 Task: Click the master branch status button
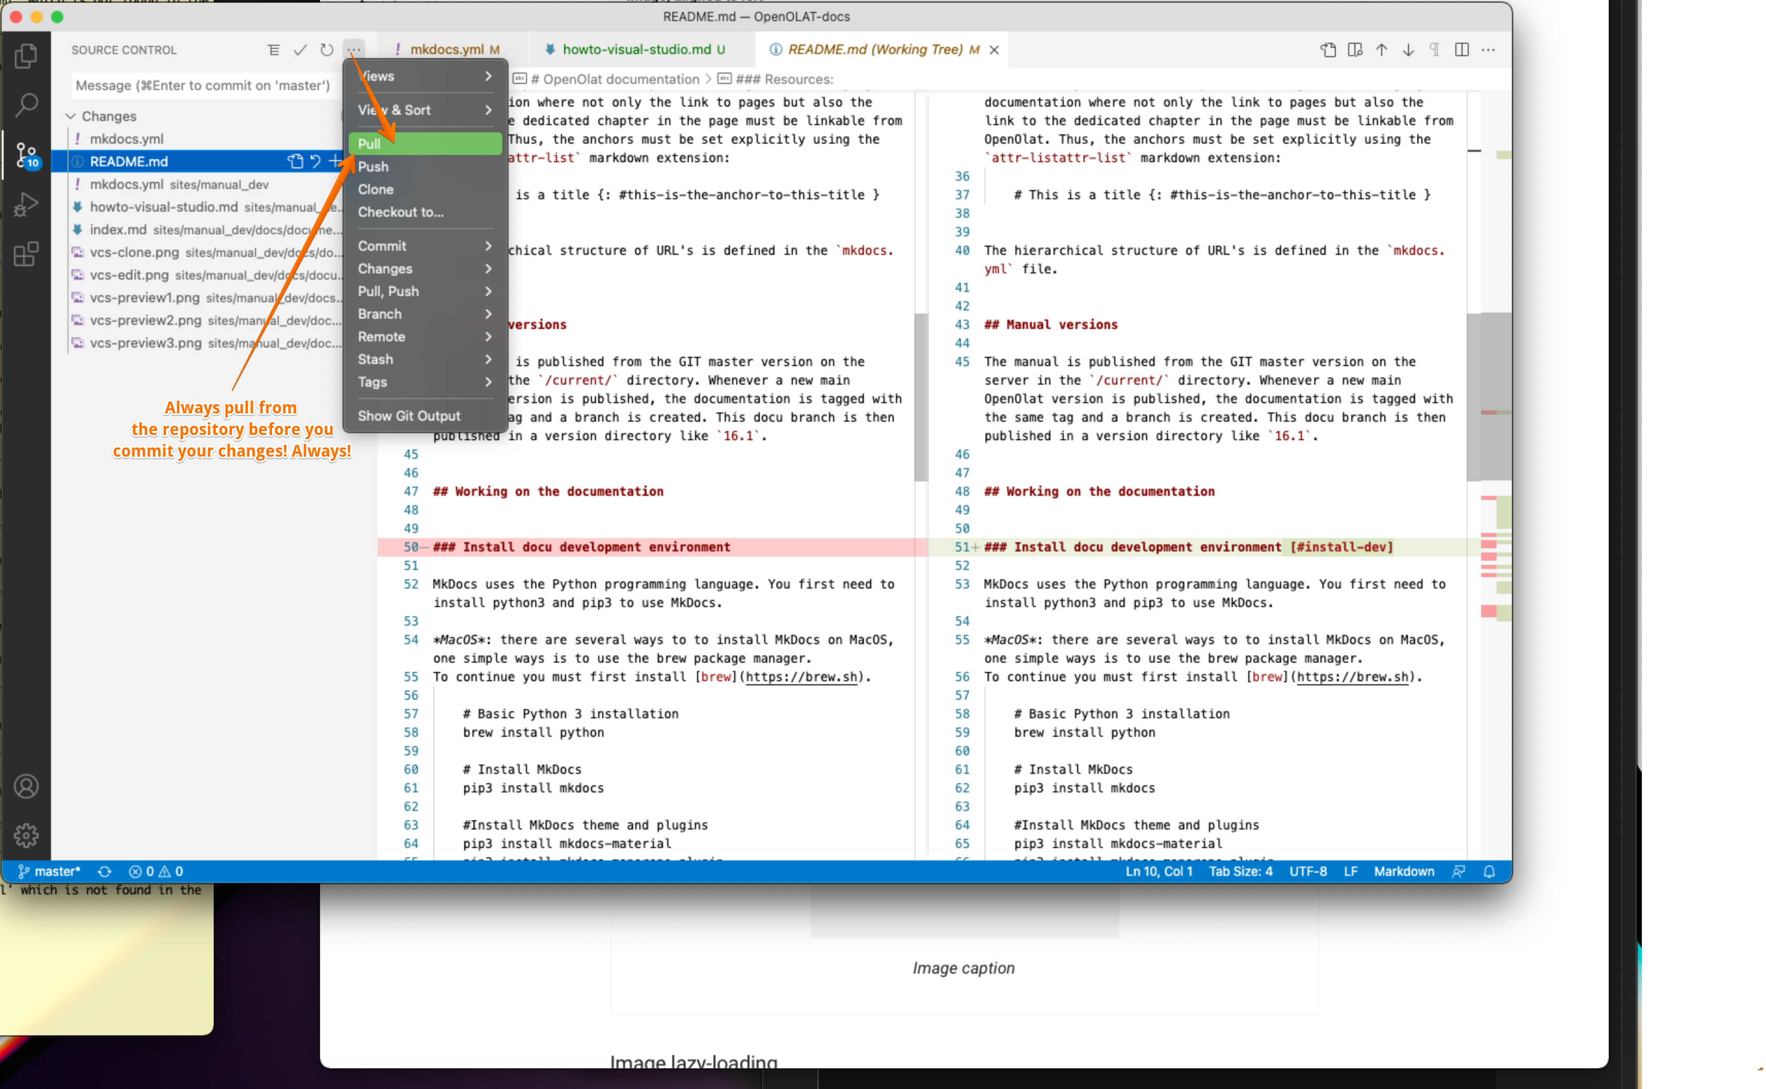tap(49, 872)
